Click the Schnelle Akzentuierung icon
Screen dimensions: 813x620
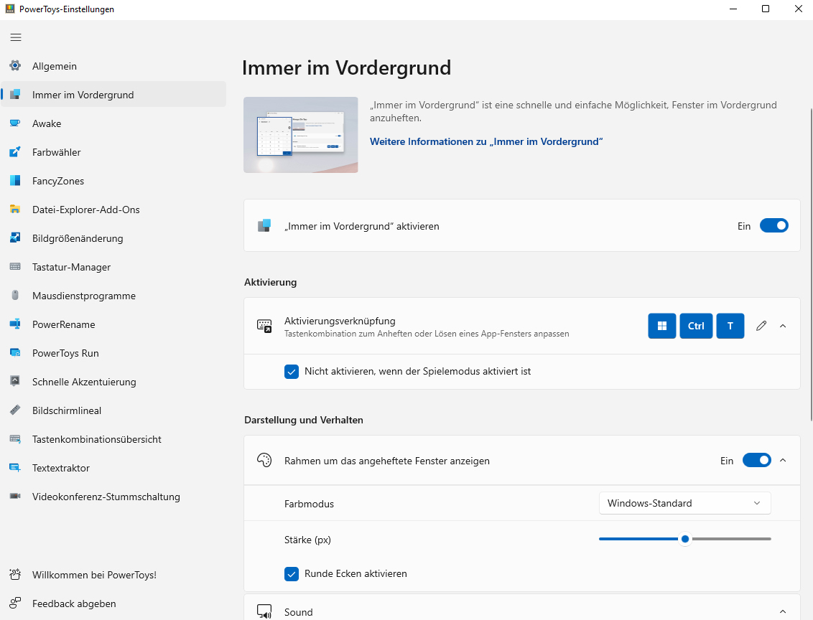point(15,381)
